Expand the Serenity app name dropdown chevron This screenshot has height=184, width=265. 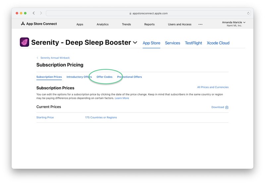(135, 43)
